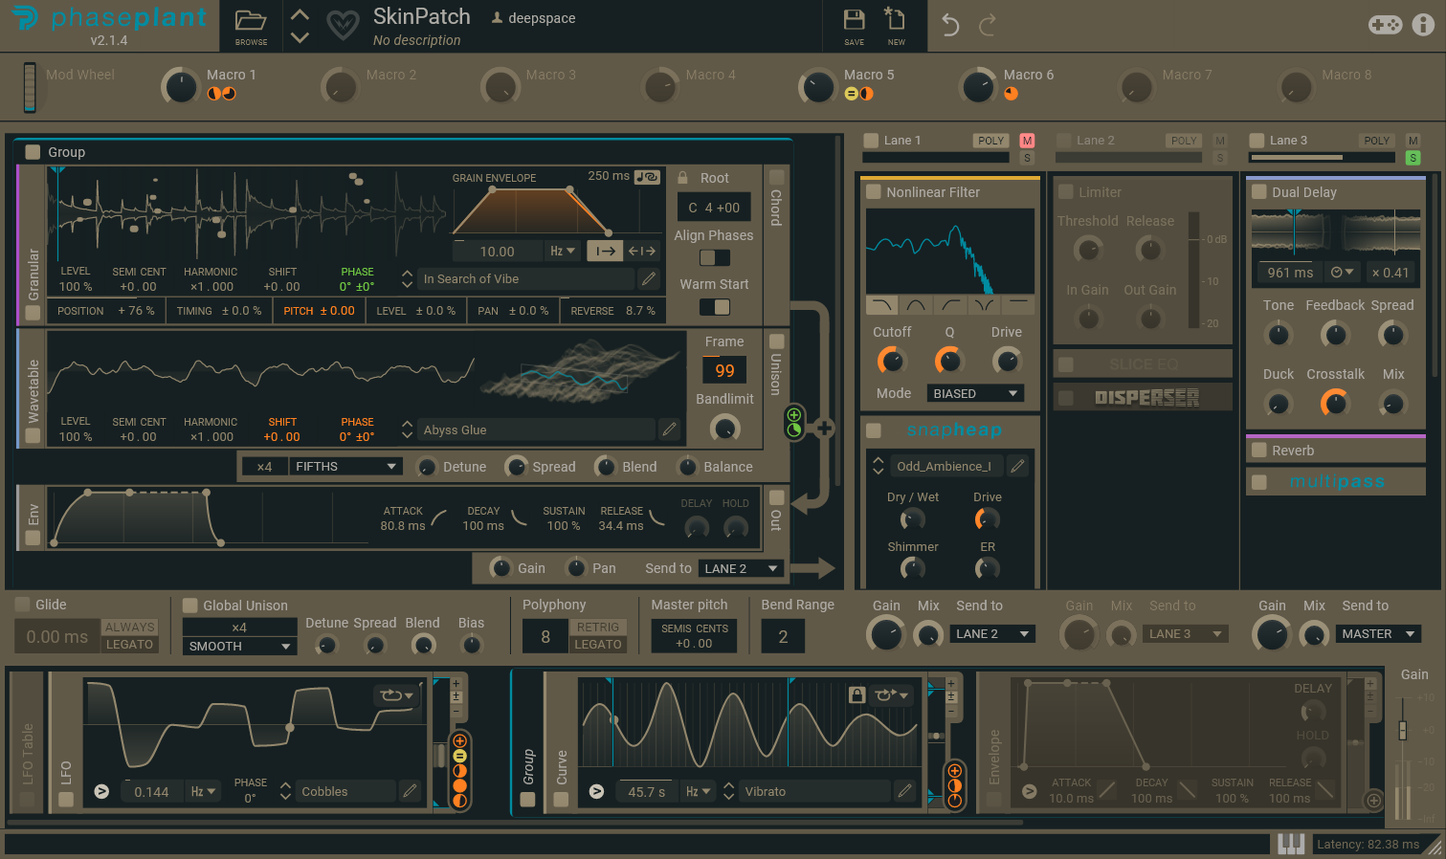Add a modulator with the plus circle icon
This screenshot has height=859, width=1446.
point(1373,800)
